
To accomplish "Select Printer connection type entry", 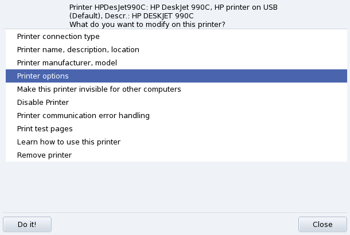I will (59, 37).
